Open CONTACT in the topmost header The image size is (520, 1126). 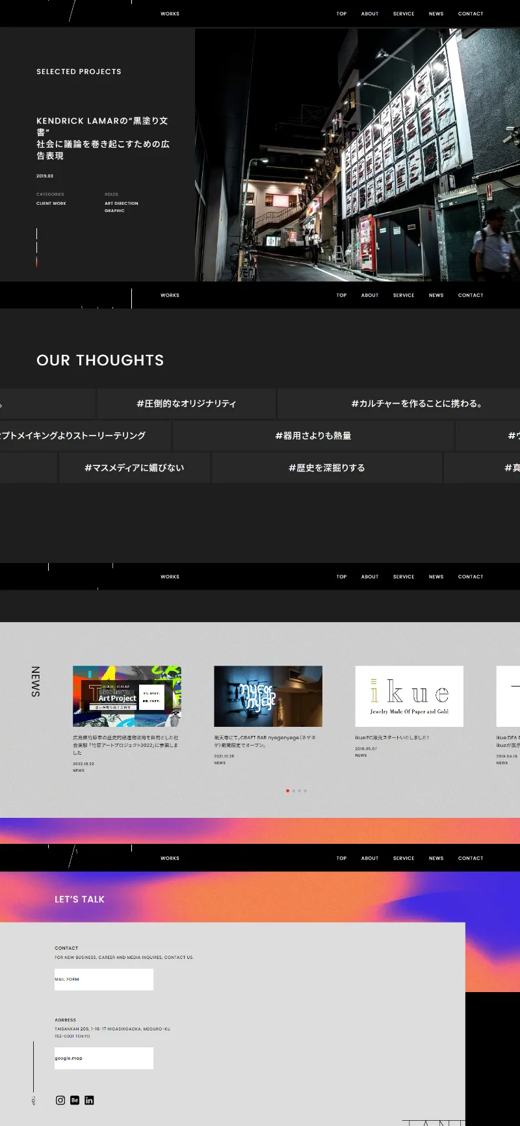(x=470, y=14)
